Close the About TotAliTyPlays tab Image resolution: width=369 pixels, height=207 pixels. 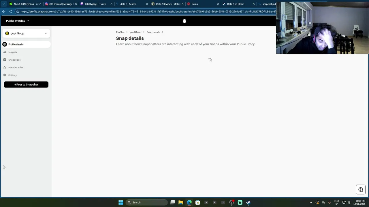point(40,4)
